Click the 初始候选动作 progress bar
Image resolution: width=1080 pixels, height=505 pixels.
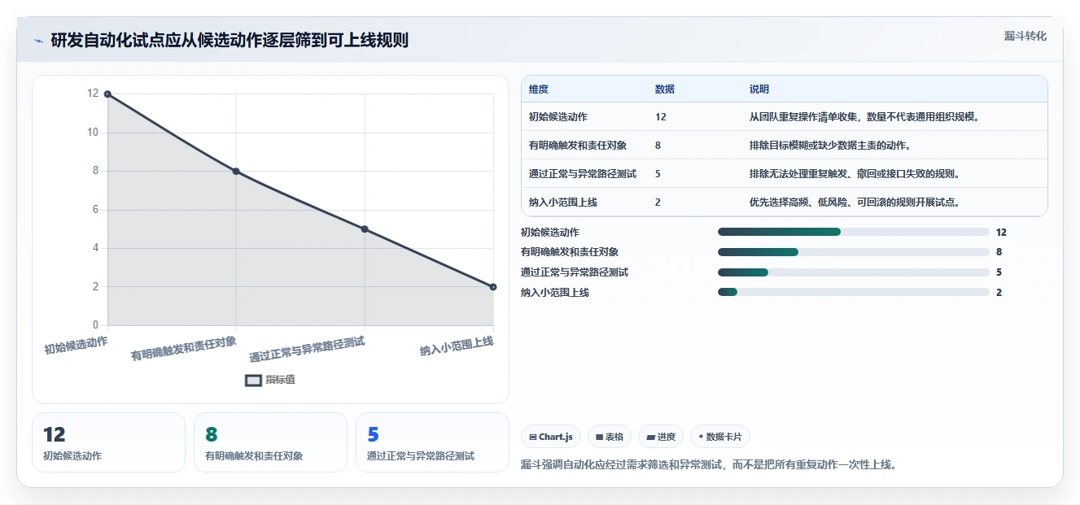pos(854,233)
